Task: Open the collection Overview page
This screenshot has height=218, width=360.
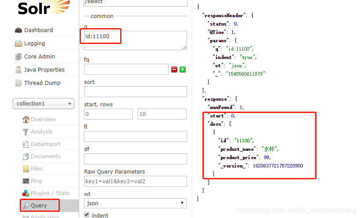Action: click(x=43, y=120)
